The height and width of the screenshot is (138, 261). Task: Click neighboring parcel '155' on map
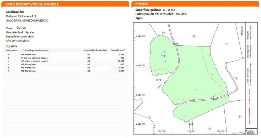[209, 129]
